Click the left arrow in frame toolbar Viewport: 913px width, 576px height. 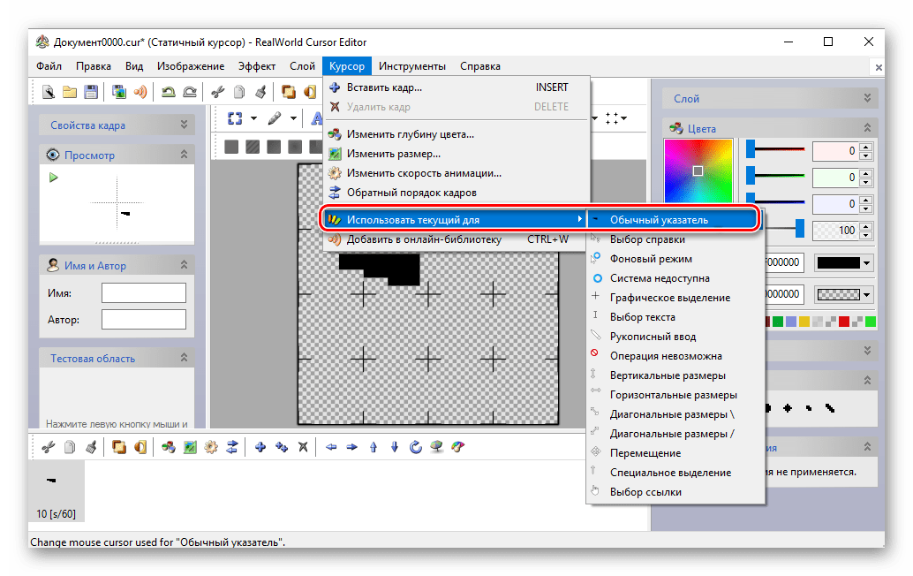coord(331,447)
